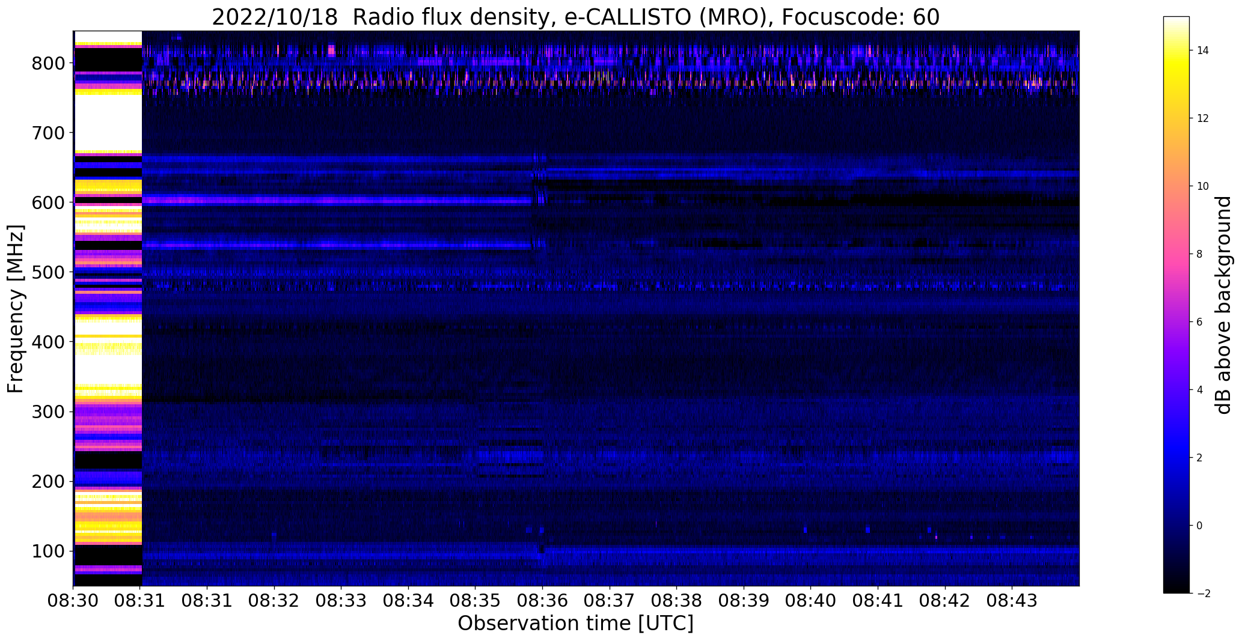Click the 08:43 time tick label

(1012, 601)
